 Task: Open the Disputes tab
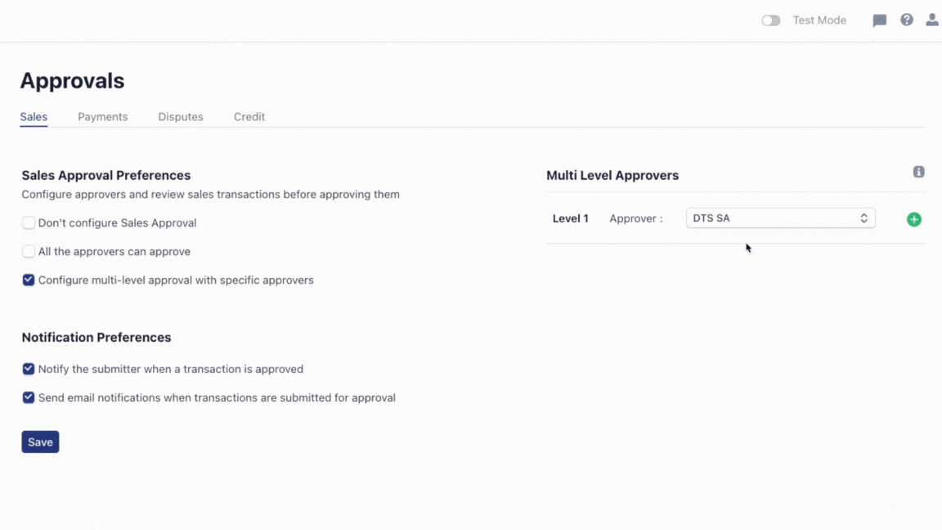(x=181, y=117)
